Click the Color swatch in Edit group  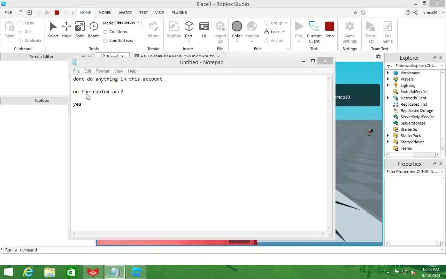click(x=237, y=26)
